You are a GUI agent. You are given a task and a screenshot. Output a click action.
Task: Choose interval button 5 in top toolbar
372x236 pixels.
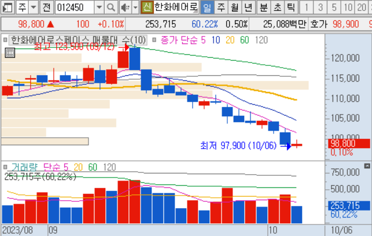coord(334,8)
